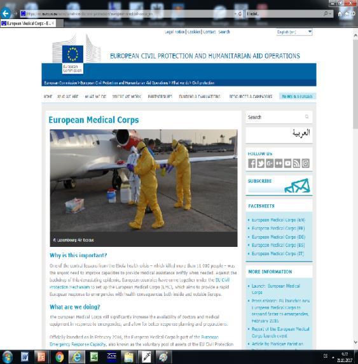Open the RSS feed icon
The width and height of the screenshot is (358, 364).
click(x=296, y=164)
